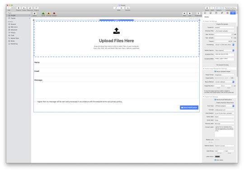Open Master Style in sidebar
The height and width of the screenshot is (171, 244).
coord(15,38)
